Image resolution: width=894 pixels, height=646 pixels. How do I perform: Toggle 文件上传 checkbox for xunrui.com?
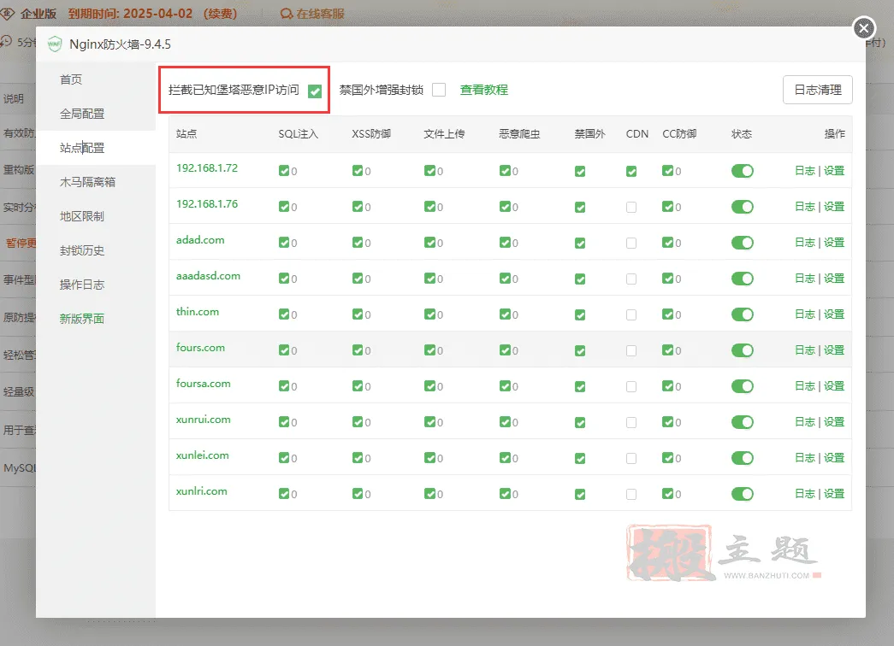pos(430,421)
